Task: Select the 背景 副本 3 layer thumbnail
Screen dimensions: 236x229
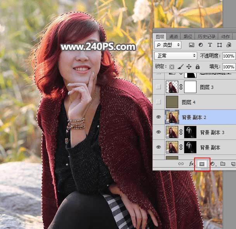Action: click(x=172, y=132)
